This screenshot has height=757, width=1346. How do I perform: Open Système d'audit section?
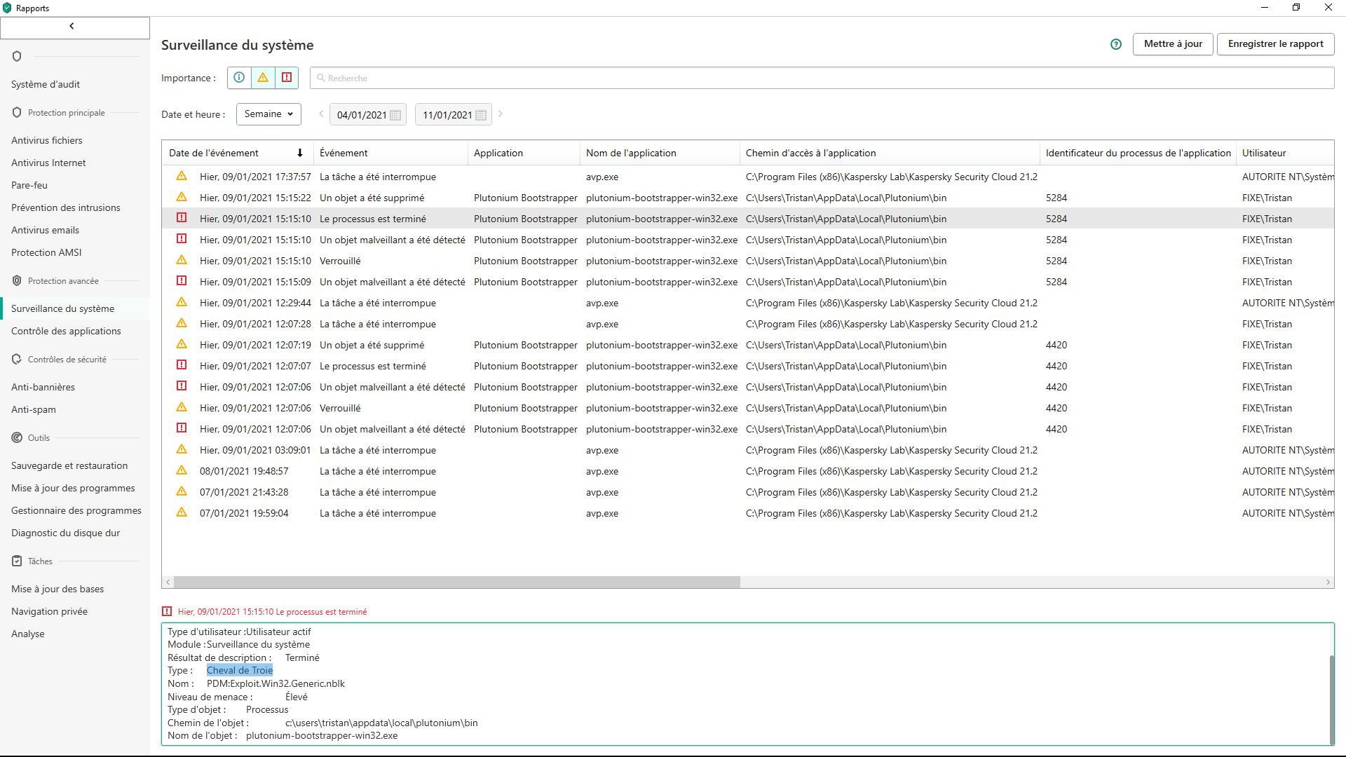pyautogui.click(x=46, y=84)
